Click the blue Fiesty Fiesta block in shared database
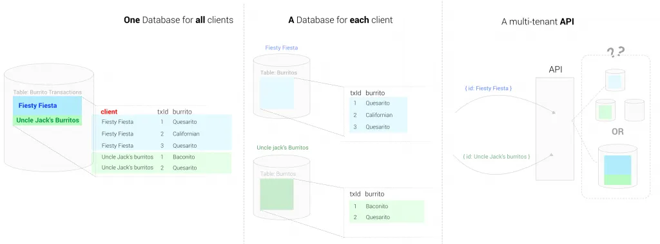This screenshot has height=244, width=660. tap(47, 106)
